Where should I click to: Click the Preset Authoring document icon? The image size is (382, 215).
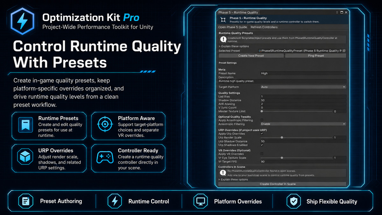click(25, 201)
